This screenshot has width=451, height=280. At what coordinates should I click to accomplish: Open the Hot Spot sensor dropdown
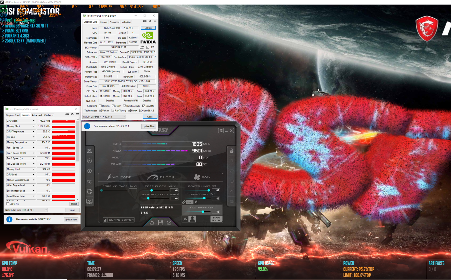tap(34, 137)
